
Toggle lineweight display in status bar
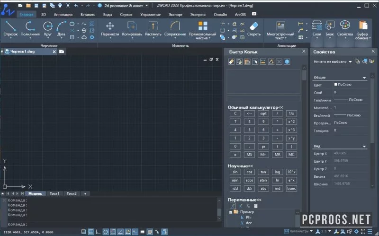click(143, 232)
